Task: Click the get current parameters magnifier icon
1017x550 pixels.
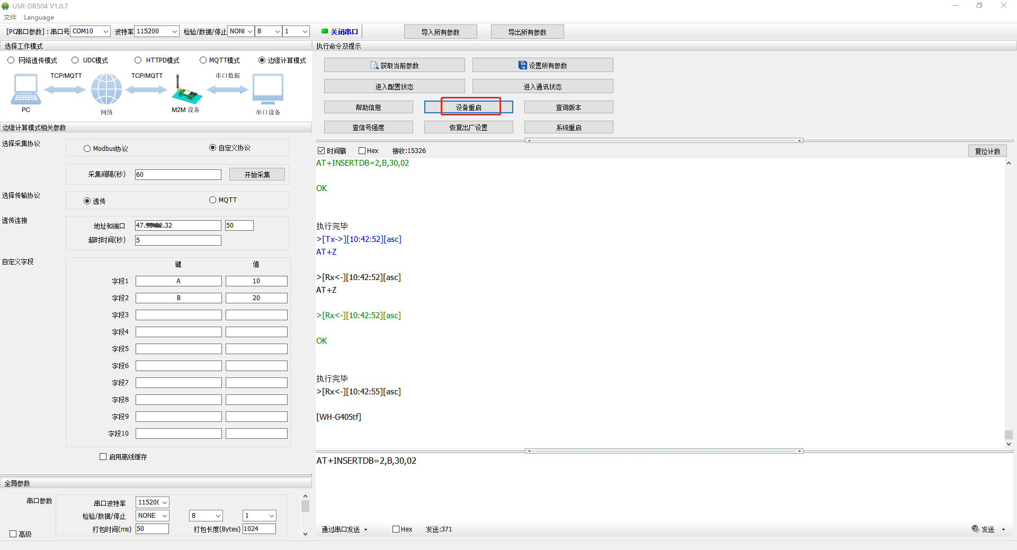Action: tap(374, 66)
